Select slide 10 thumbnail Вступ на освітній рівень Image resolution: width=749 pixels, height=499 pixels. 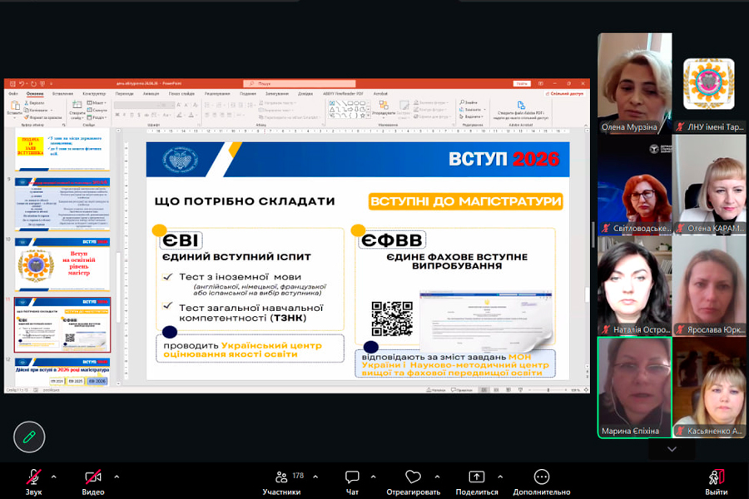62,265
